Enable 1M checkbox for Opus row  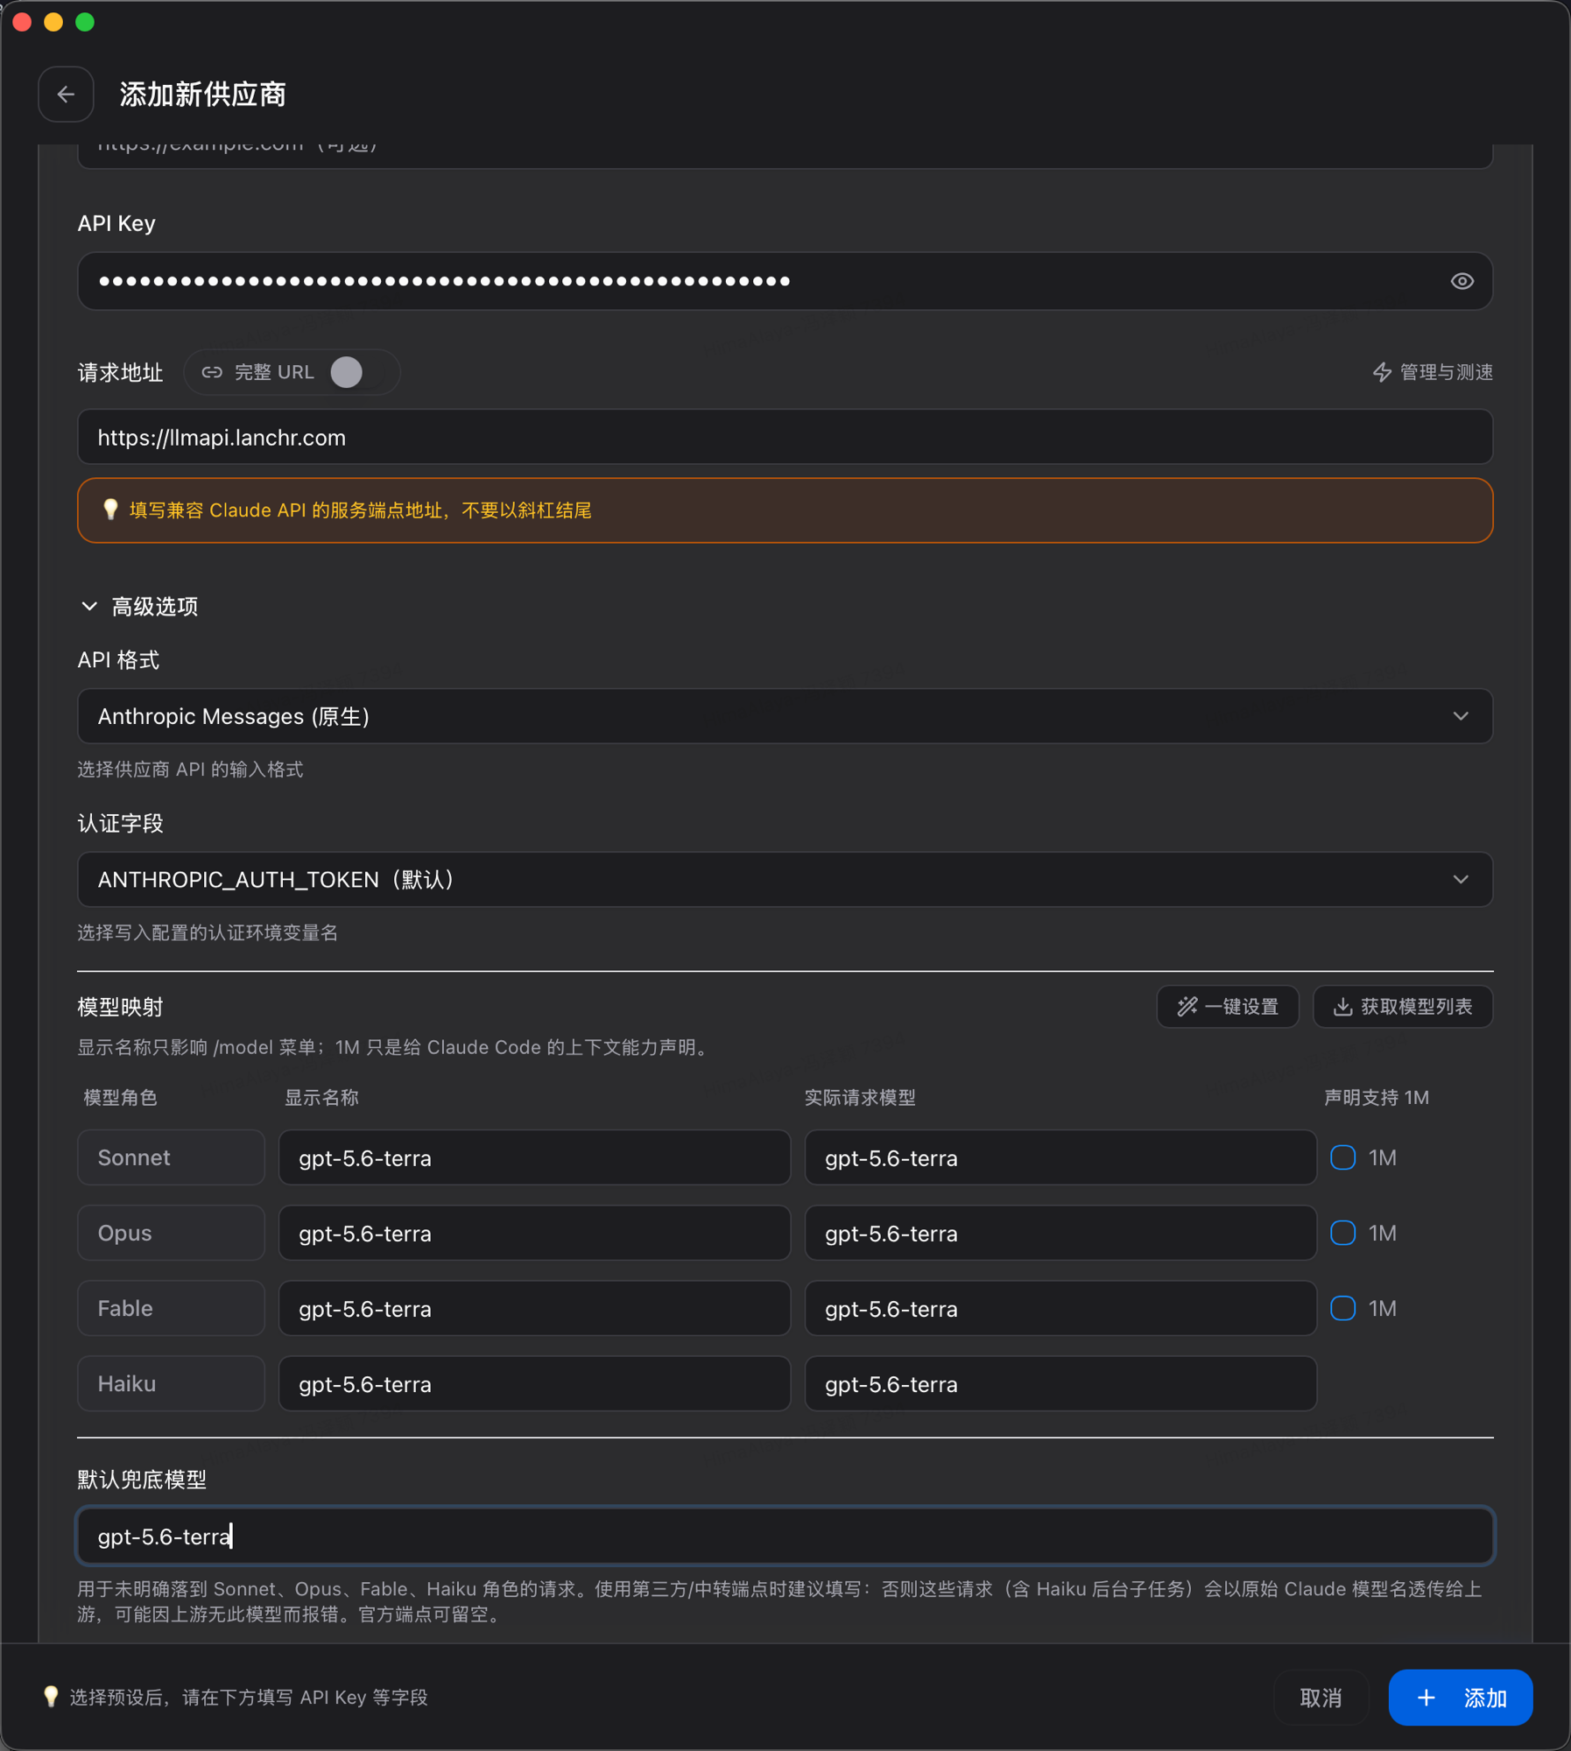pos(1342,1233)
